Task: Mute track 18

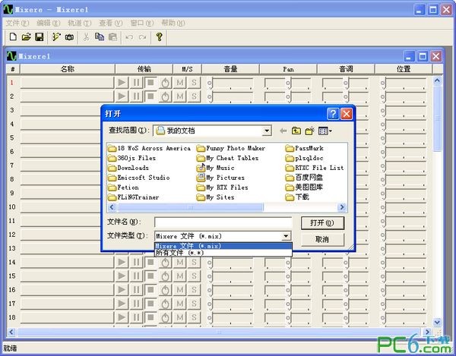Action: pos(180,318)
